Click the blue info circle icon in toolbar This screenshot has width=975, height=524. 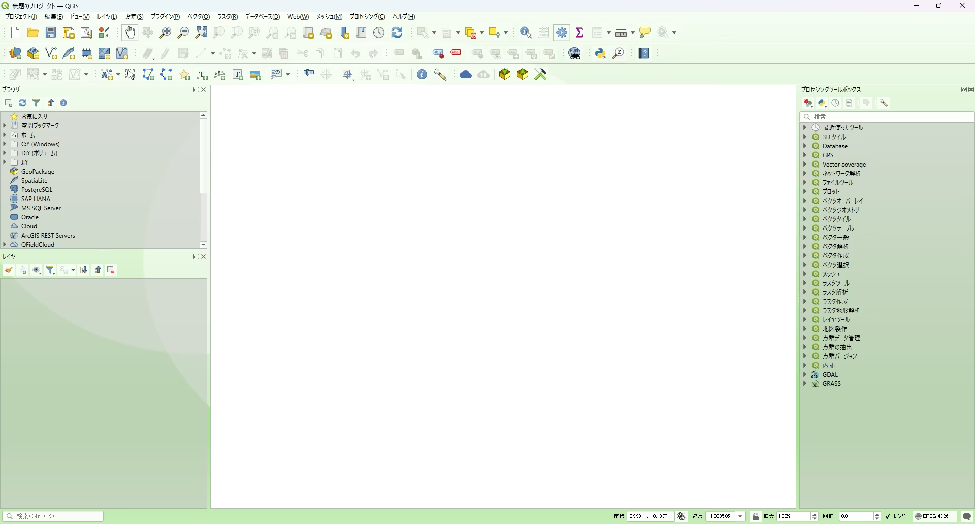[422, 75]
